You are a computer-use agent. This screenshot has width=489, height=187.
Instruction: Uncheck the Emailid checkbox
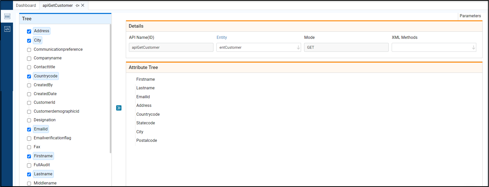tap(29, 129)
